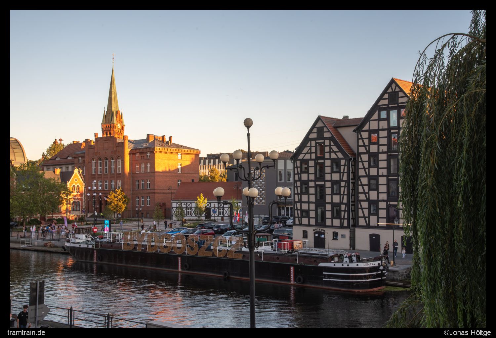
Task: Click the LEMARA name on the barge
Action: point(369,264)
